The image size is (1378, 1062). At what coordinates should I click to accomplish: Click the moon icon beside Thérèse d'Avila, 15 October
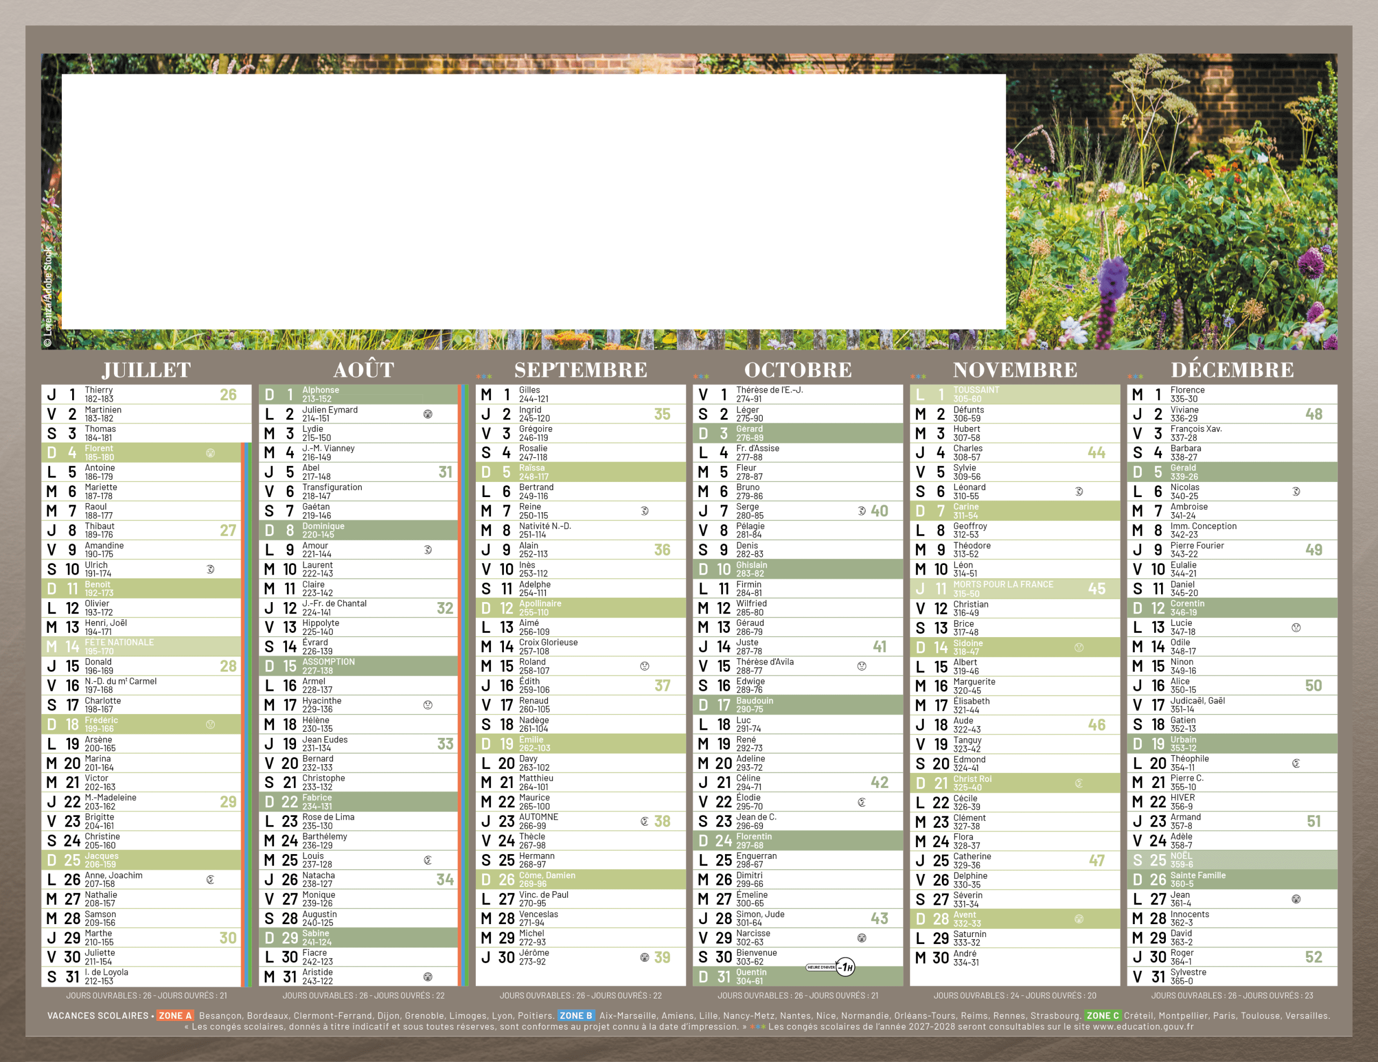pyautogui.click(x=862, y=666)
